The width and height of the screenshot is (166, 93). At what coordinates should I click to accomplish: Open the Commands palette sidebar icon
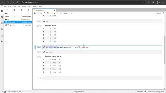tap(2, 23)
